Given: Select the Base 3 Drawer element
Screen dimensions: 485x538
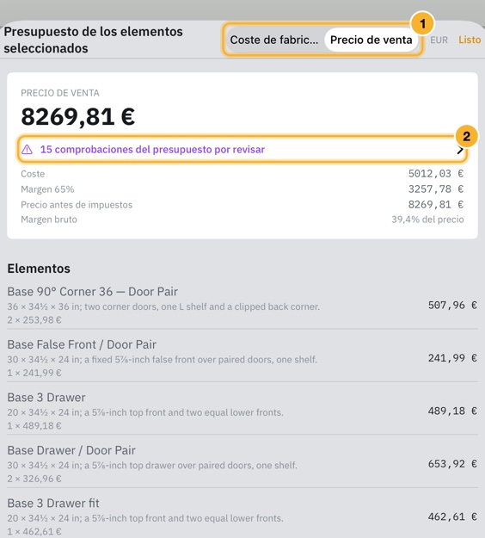Looking at the screenshot, I should pos(242,411).
